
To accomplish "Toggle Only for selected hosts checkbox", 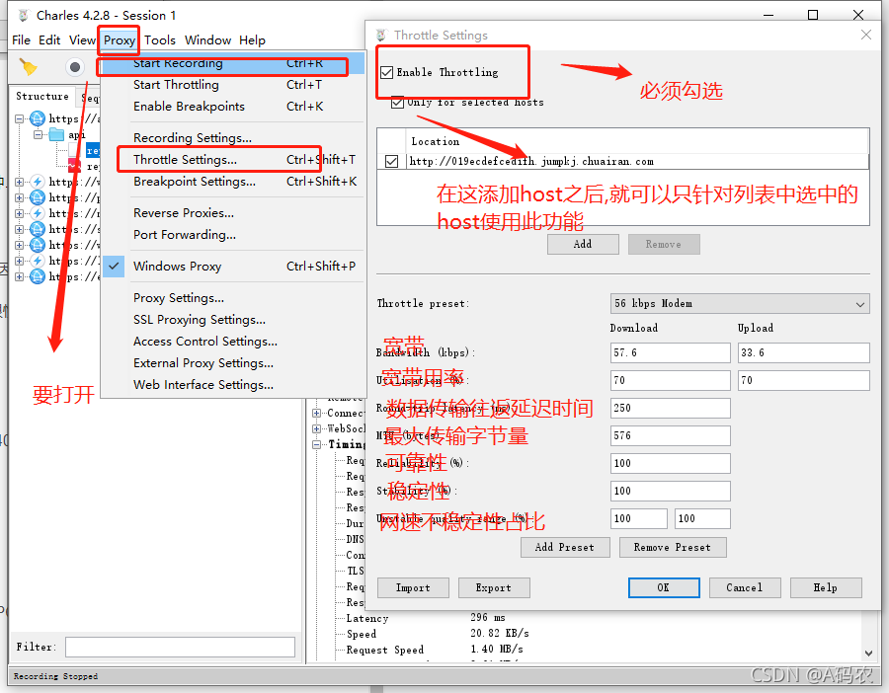I will (x=398, y=102).
